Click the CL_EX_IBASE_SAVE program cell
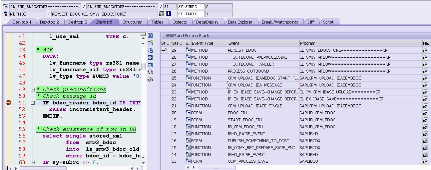This screenshot has height=170, width=431. 361,99
